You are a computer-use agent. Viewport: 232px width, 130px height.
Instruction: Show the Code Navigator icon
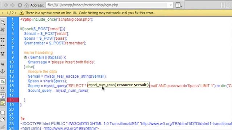3,30
